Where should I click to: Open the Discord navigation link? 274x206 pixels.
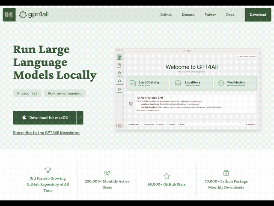pos(188,15)
